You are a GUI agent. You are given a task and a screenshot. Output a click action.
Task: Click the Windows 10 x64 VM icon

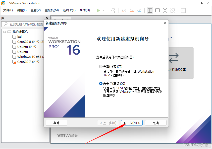coord(14,57)
